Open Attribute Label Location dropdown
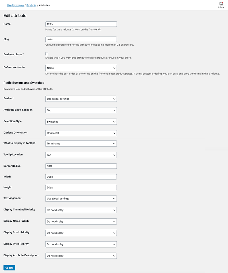Image resolution: width=228 pixels, height=273 pixels. coord(81,110)
